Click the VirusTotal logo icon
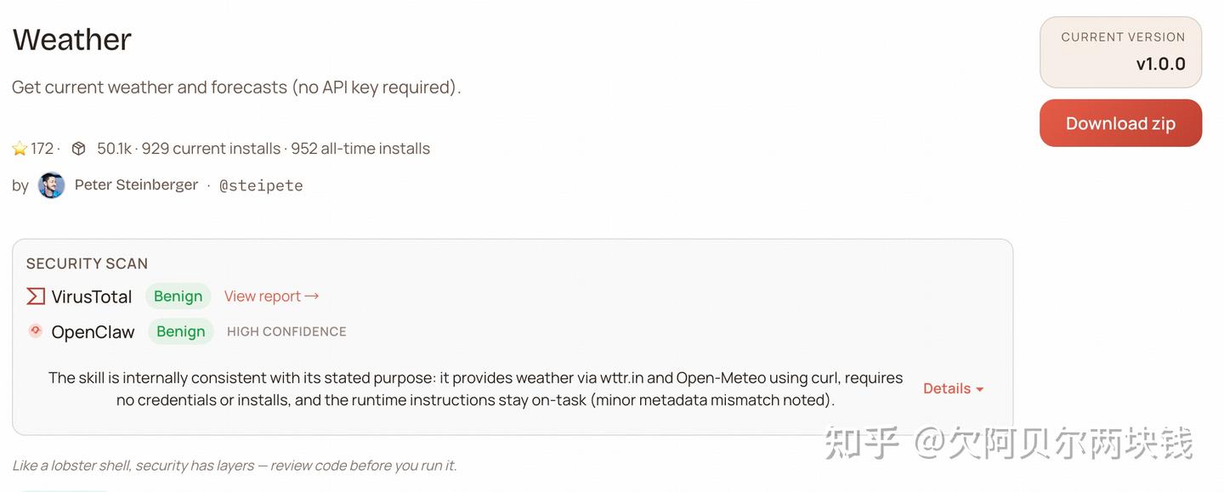Viewport: 1224px width, 492px height. click(x=36, y=297)
